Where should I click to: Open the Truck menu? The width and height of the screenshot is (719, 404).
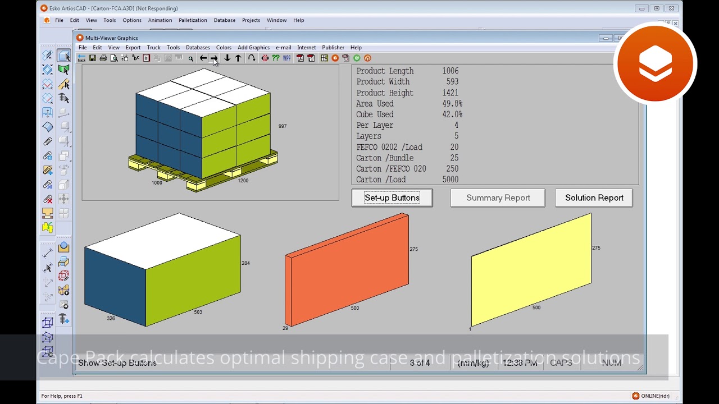tap(154, 48)
